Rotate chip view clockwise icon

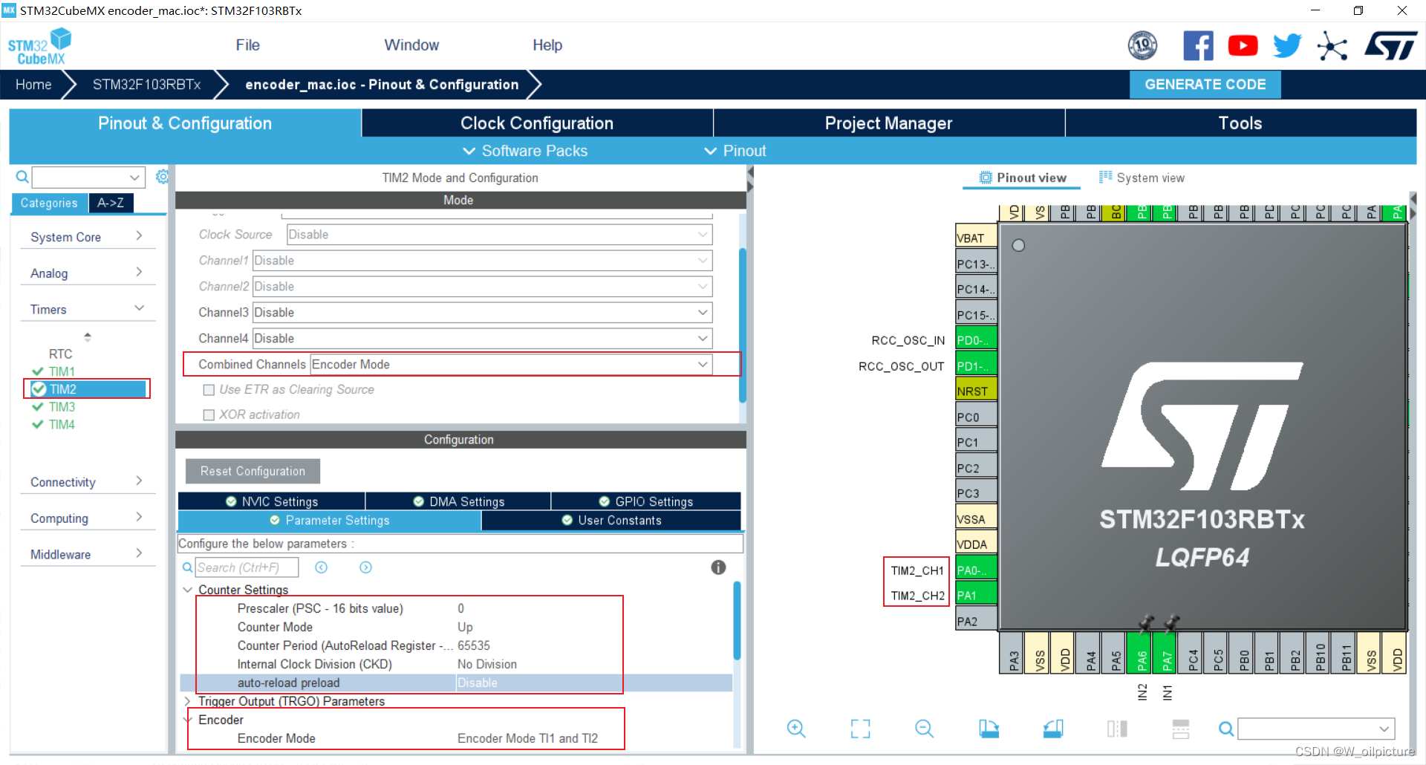(989, 729)
